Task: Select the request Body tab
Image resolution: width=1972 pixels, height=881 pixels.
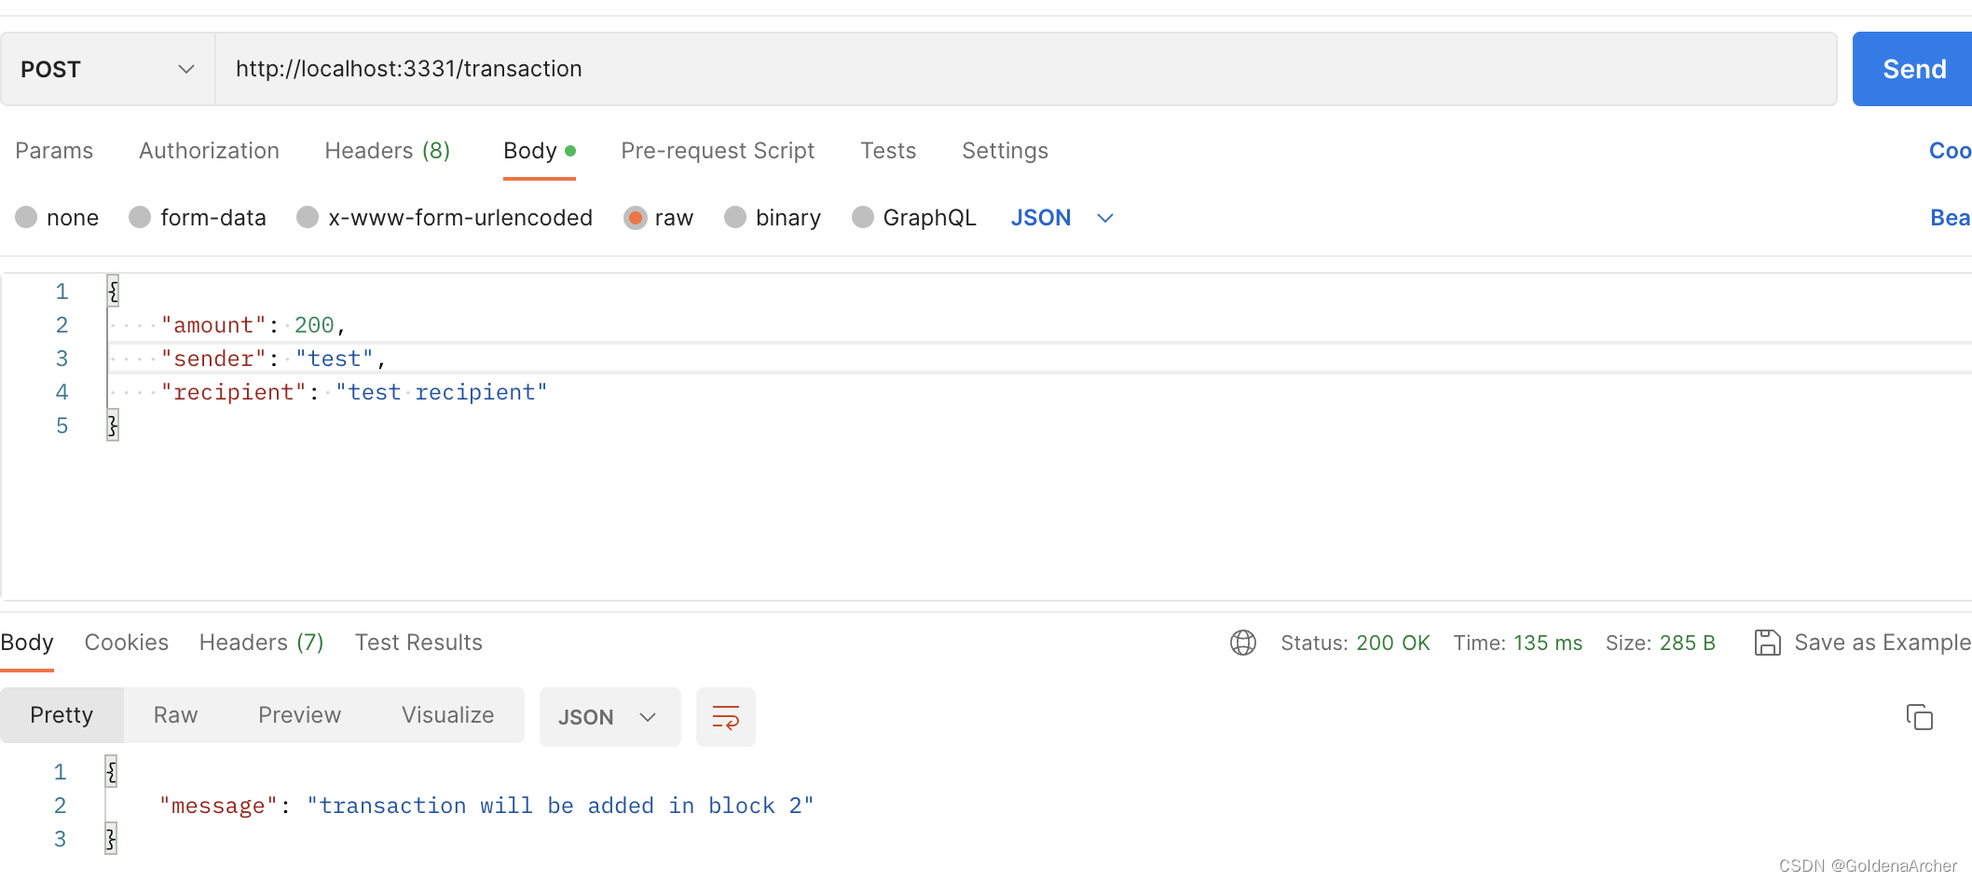Action: 539,151
